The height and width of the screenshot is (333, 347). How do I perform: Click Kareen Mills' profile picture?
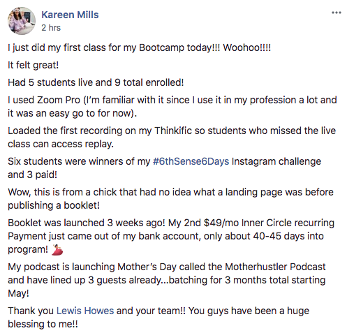pos(22,21)
